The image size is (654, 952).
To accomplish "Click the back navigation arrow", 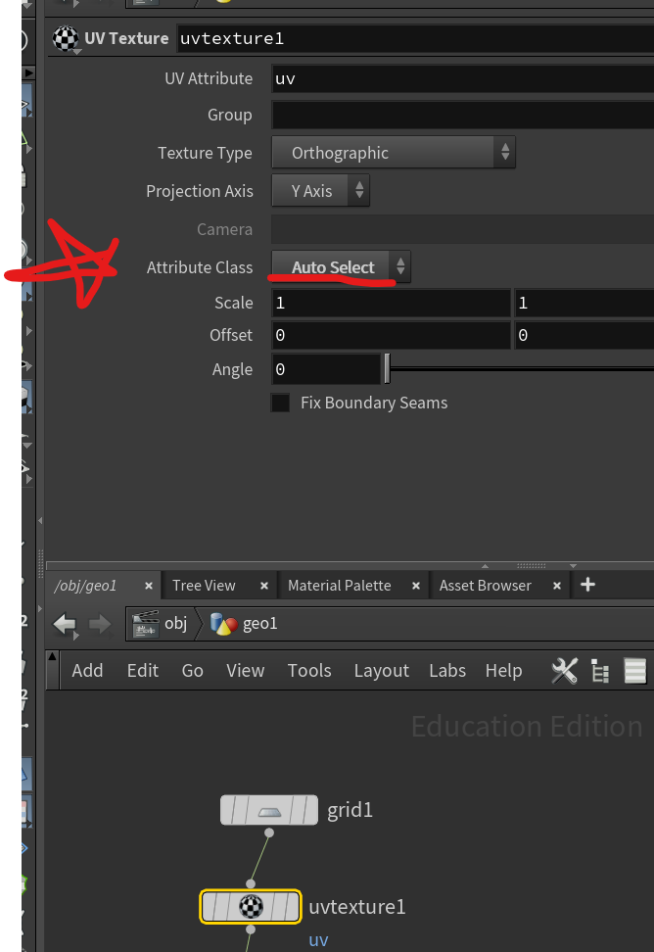I will (65, 624).
